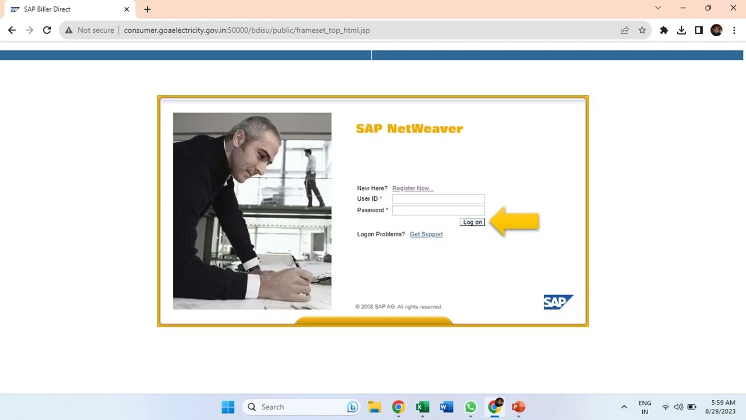746x420 pixels.
Task: Open WhatsApp from the taskbar
Action: click(470, 407)
